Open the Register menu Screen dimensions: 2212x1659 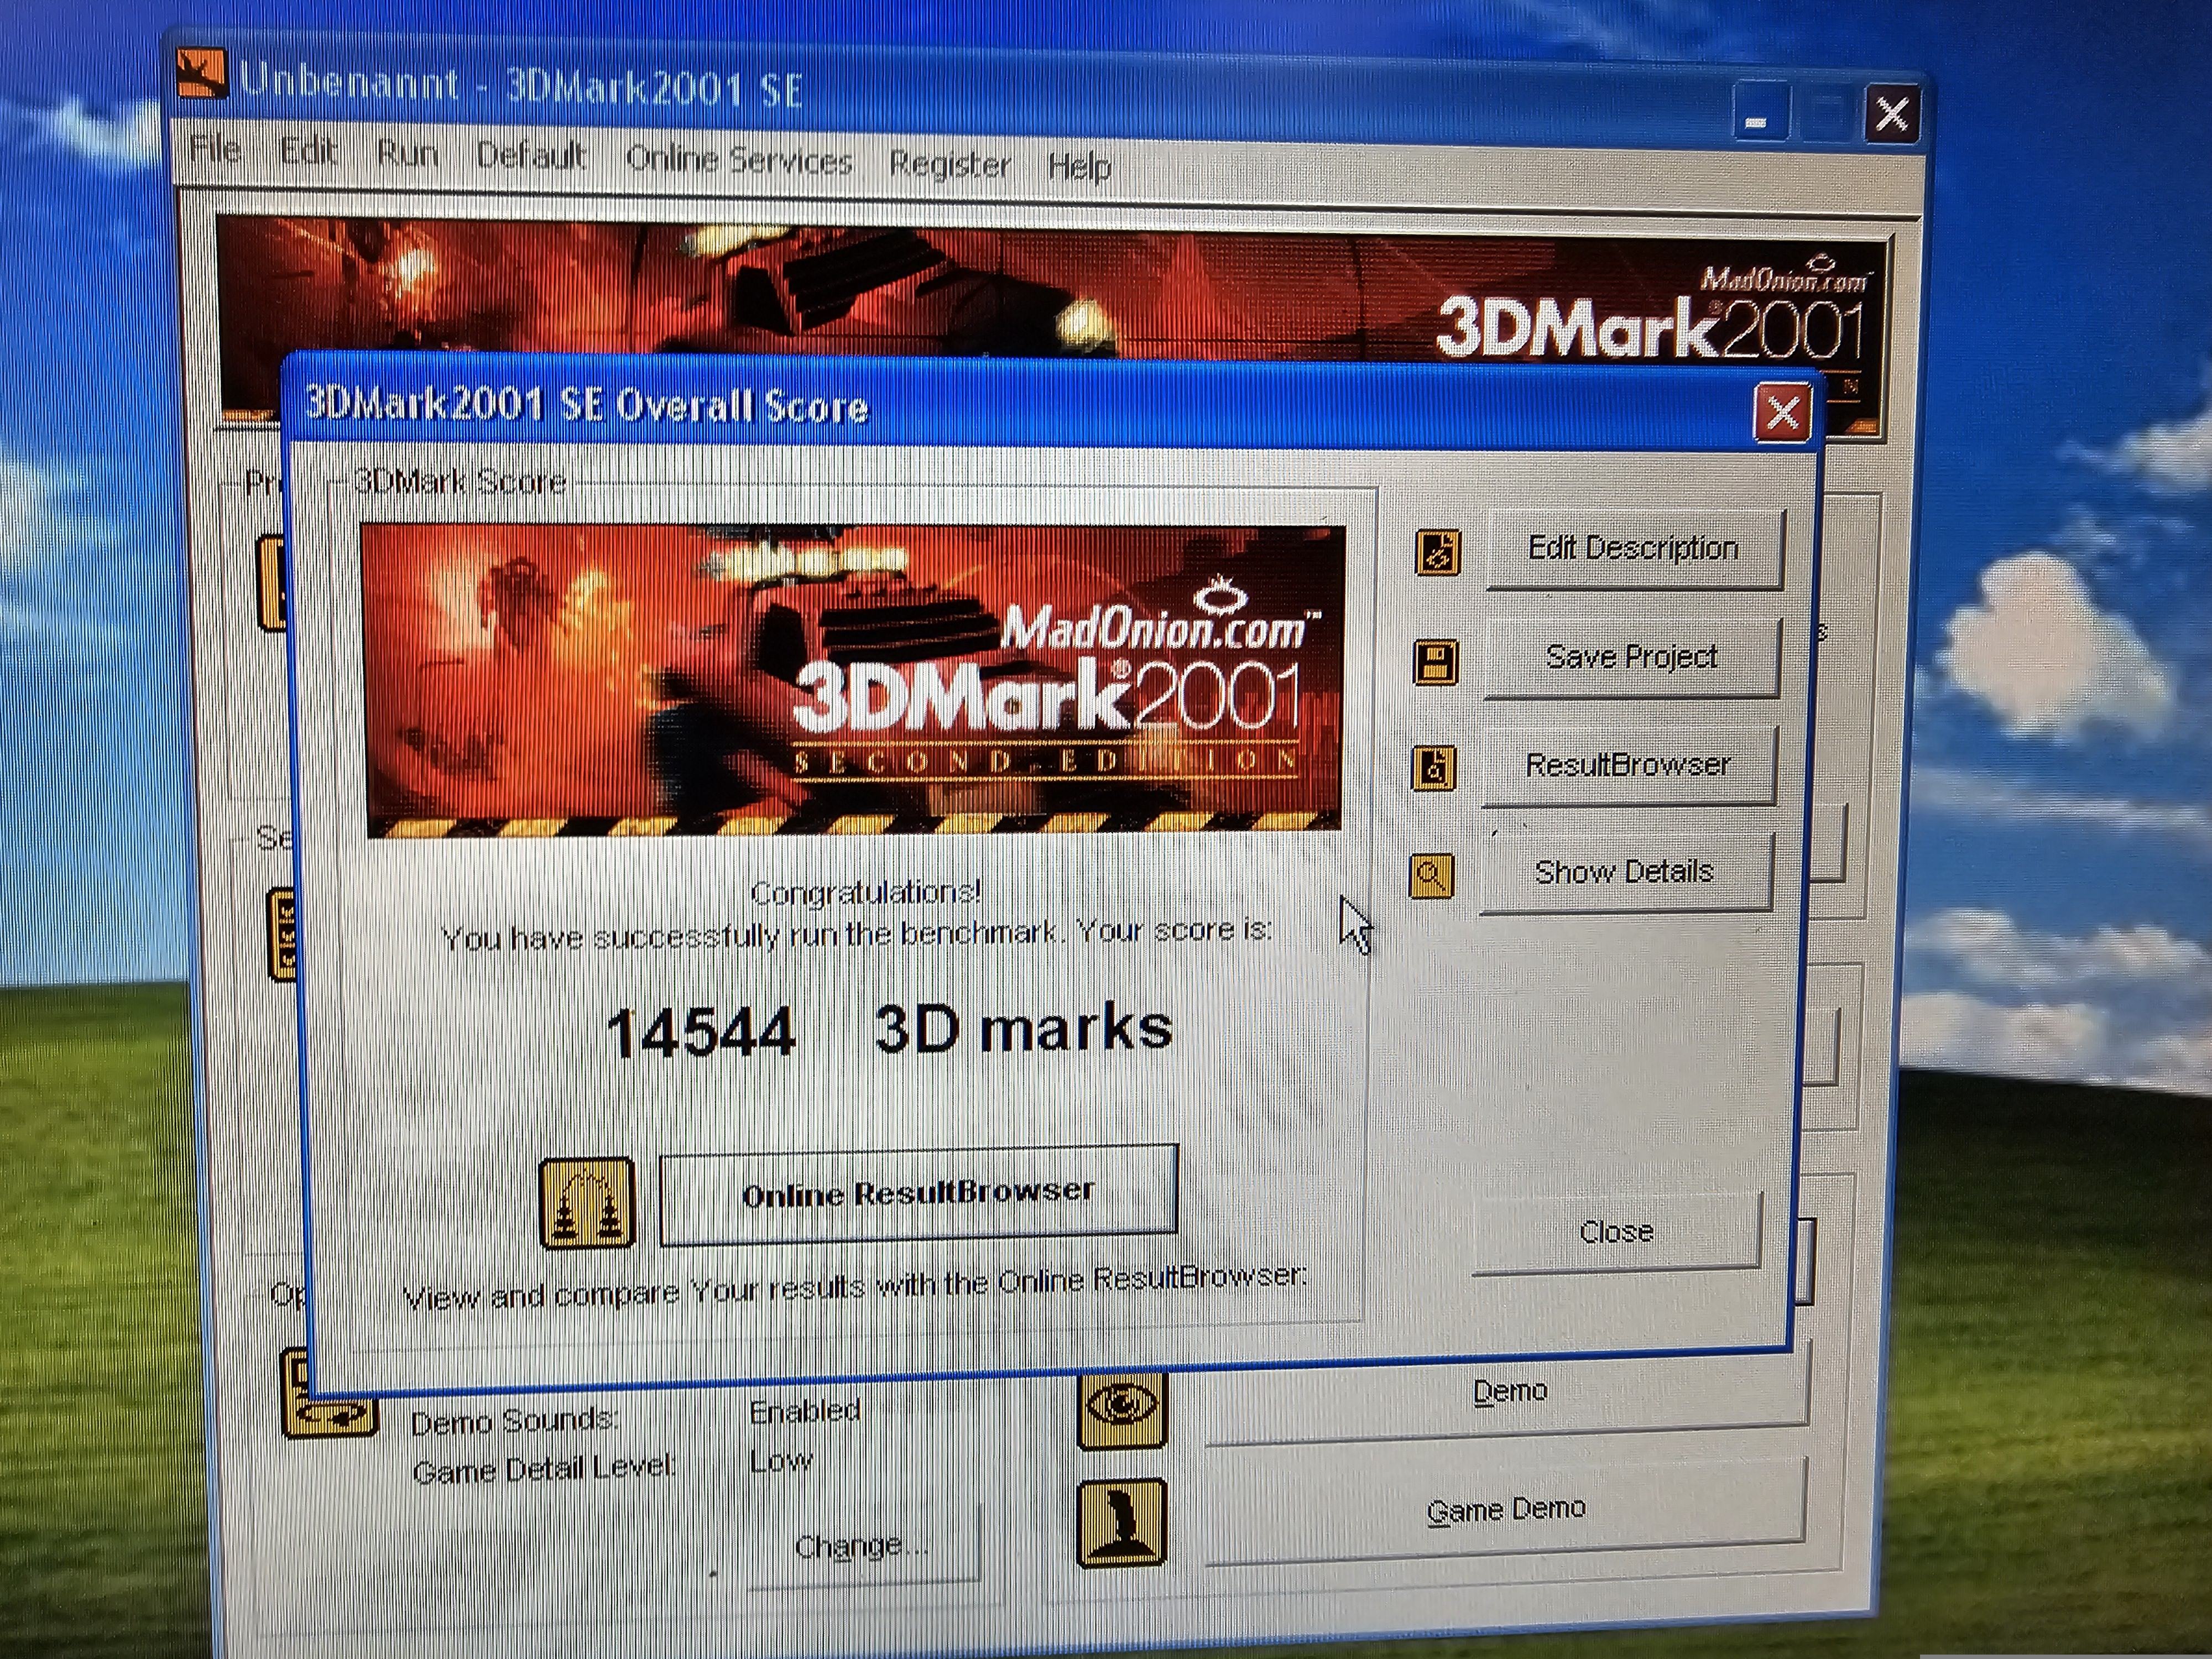coord(949,164)
